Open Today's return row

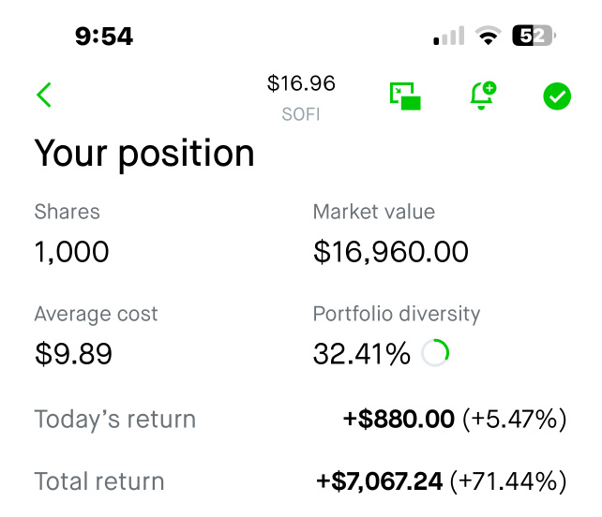(300, 420)
